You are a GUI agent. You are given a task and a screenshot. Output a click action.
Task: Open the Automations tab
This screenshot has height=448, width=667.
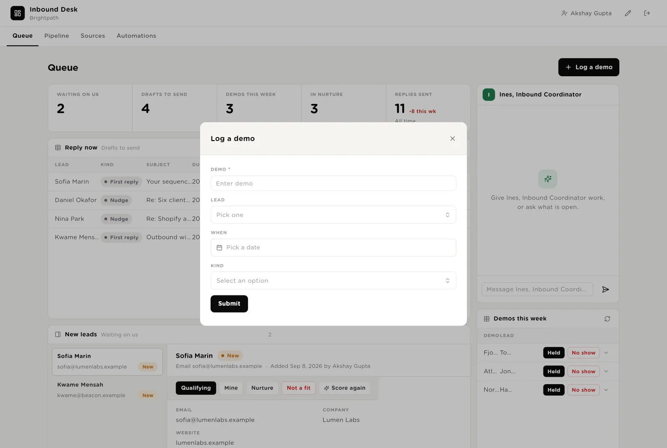click(136, 36)
